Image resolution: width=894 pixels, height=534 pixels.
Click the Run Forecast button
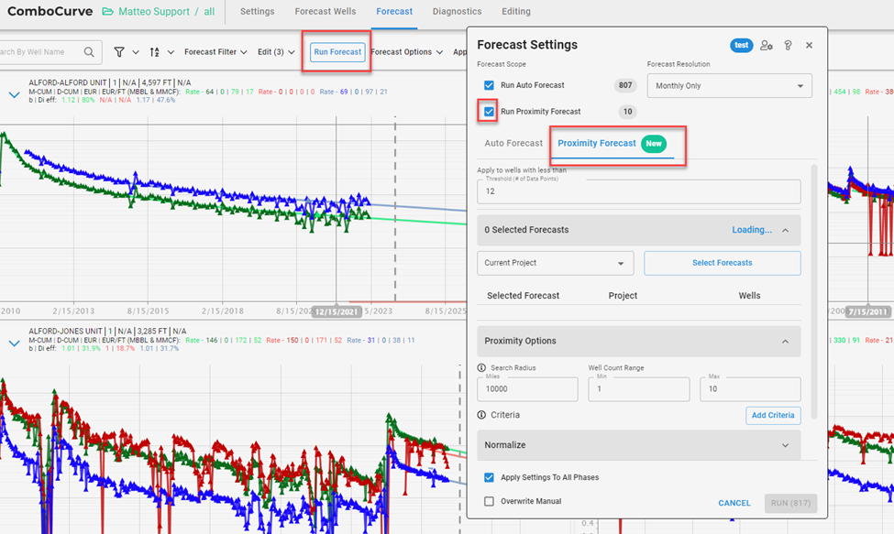(337, 52)
